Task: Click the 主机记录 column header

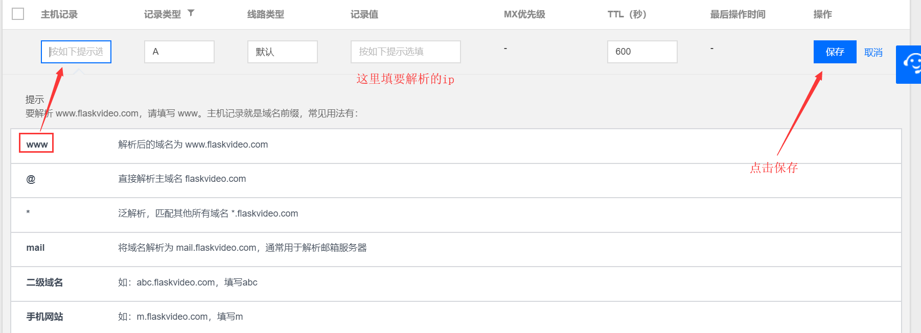Action: click(59, 14)
